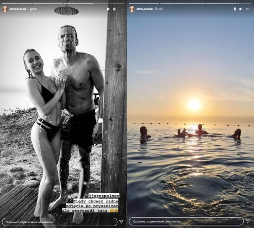This screenshot has height=228, width=254.
Task: Select 'Kiedy chcesz ładne' caption text
Action: pyautogui.click(x=96, y=201)
